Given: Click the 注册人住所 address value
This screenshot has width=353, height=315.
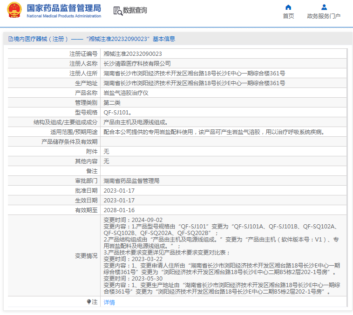Looking at the screenshot, I should (194, 74).
